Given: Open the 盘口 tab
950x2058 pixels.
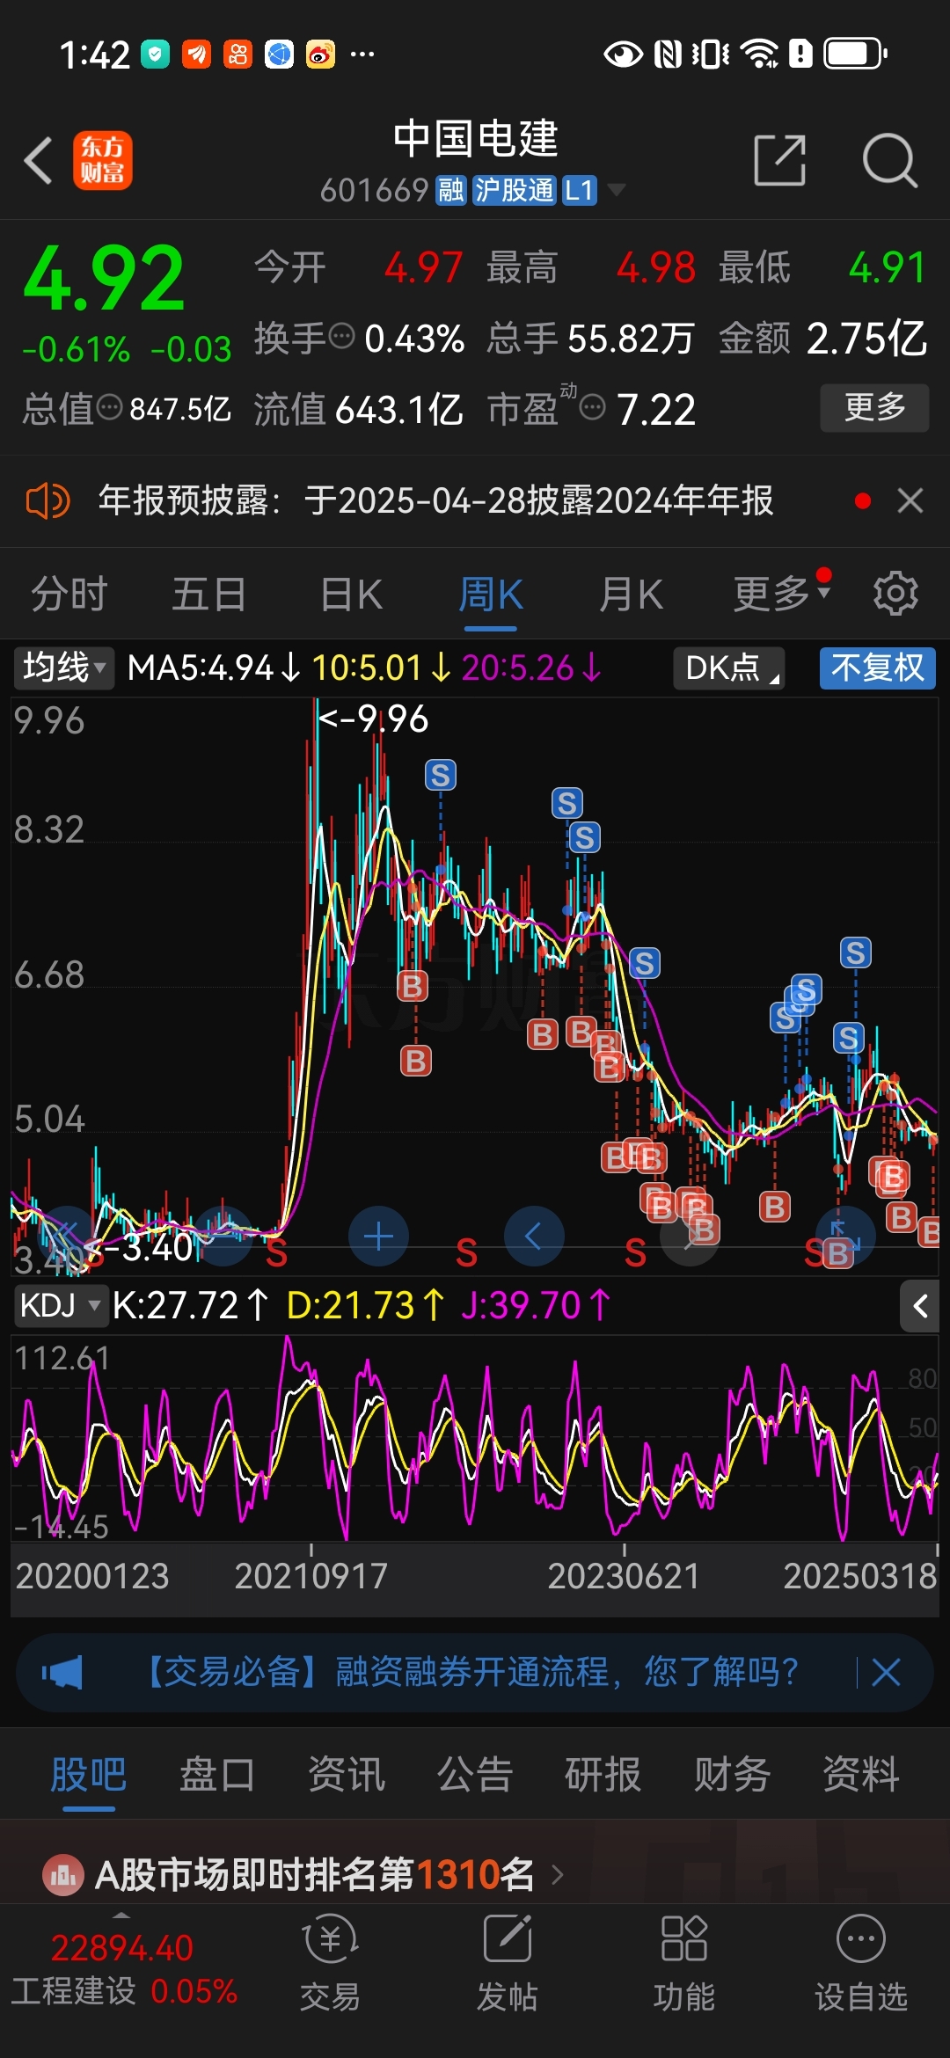Looking at the screenshot, I should point(217,1774).
